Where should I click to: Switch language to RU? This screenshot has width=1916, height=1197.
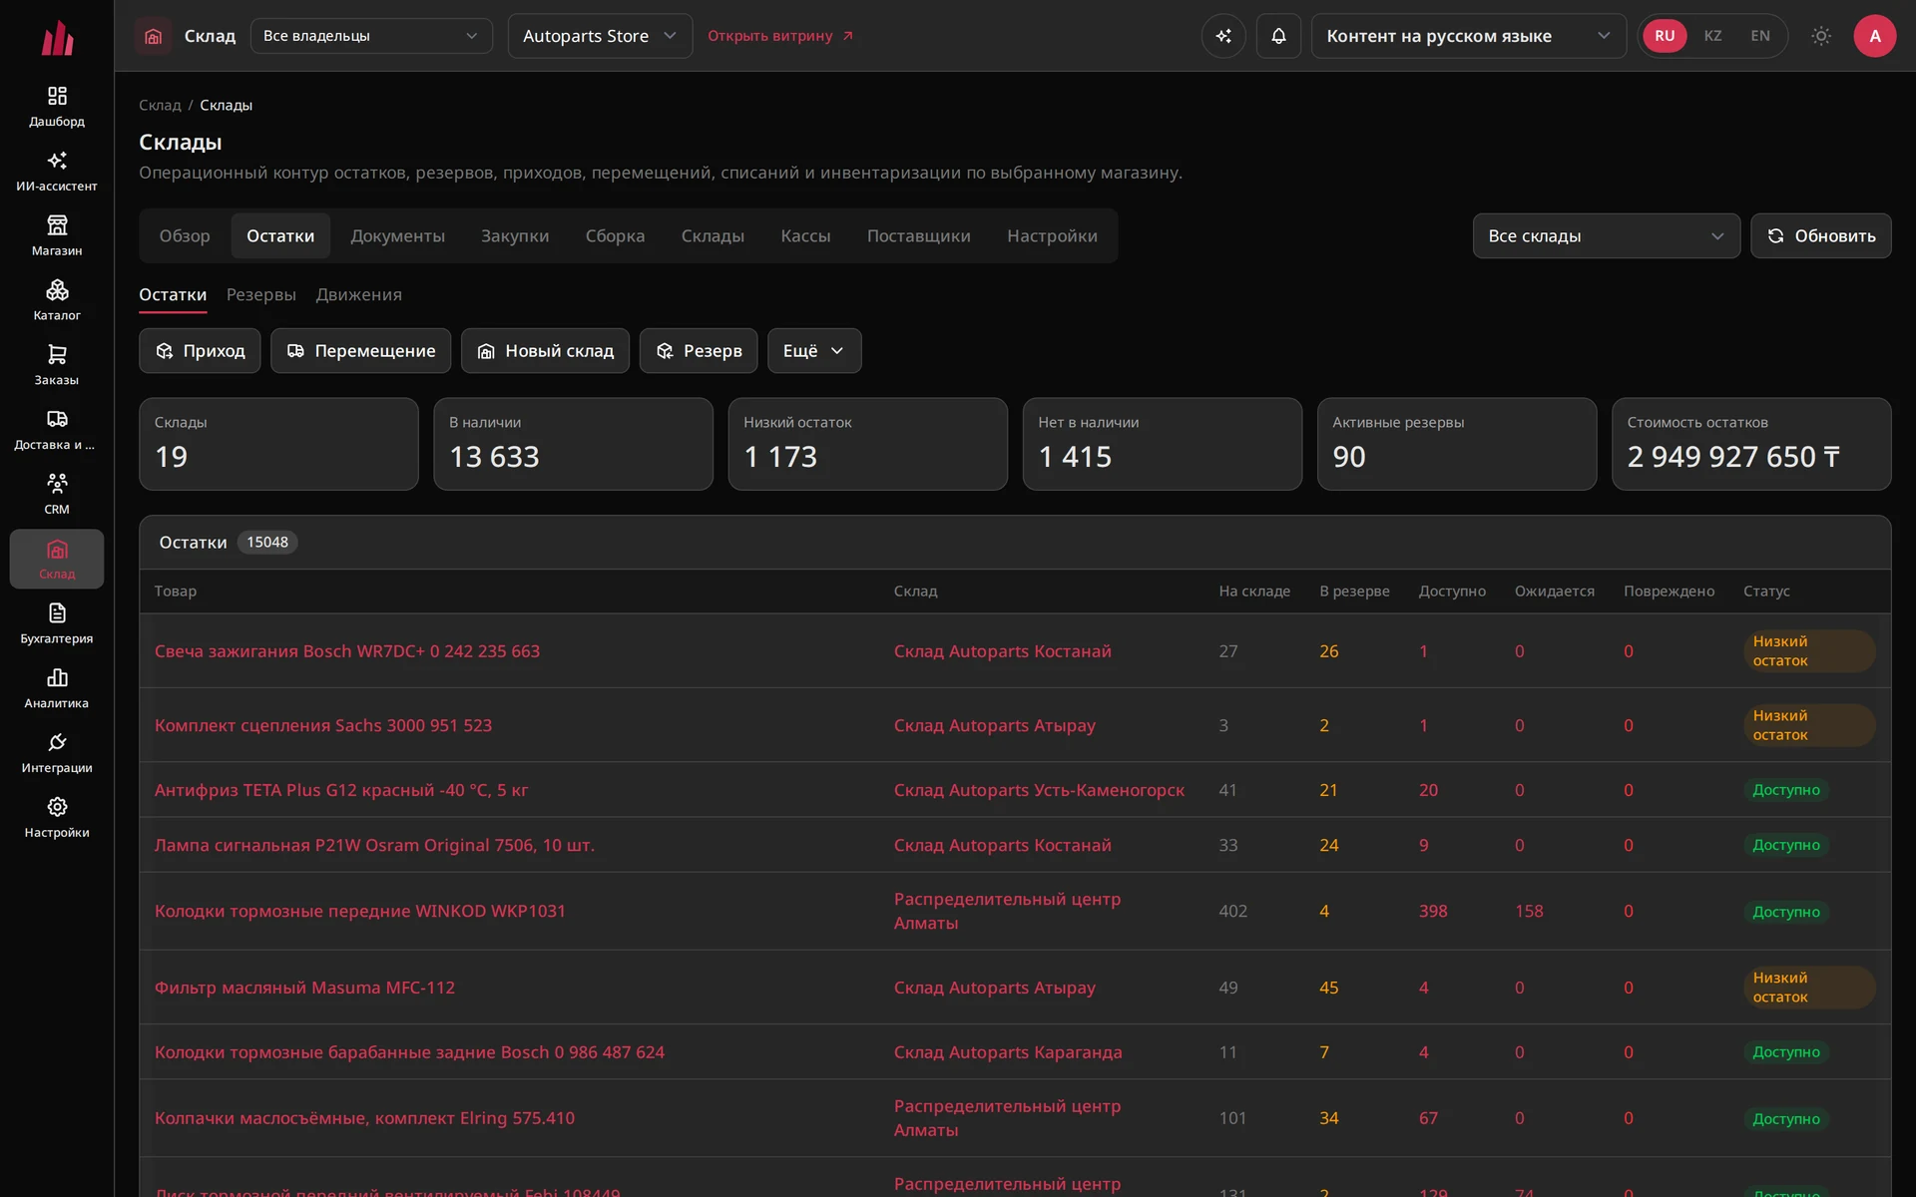(1665, 36)
